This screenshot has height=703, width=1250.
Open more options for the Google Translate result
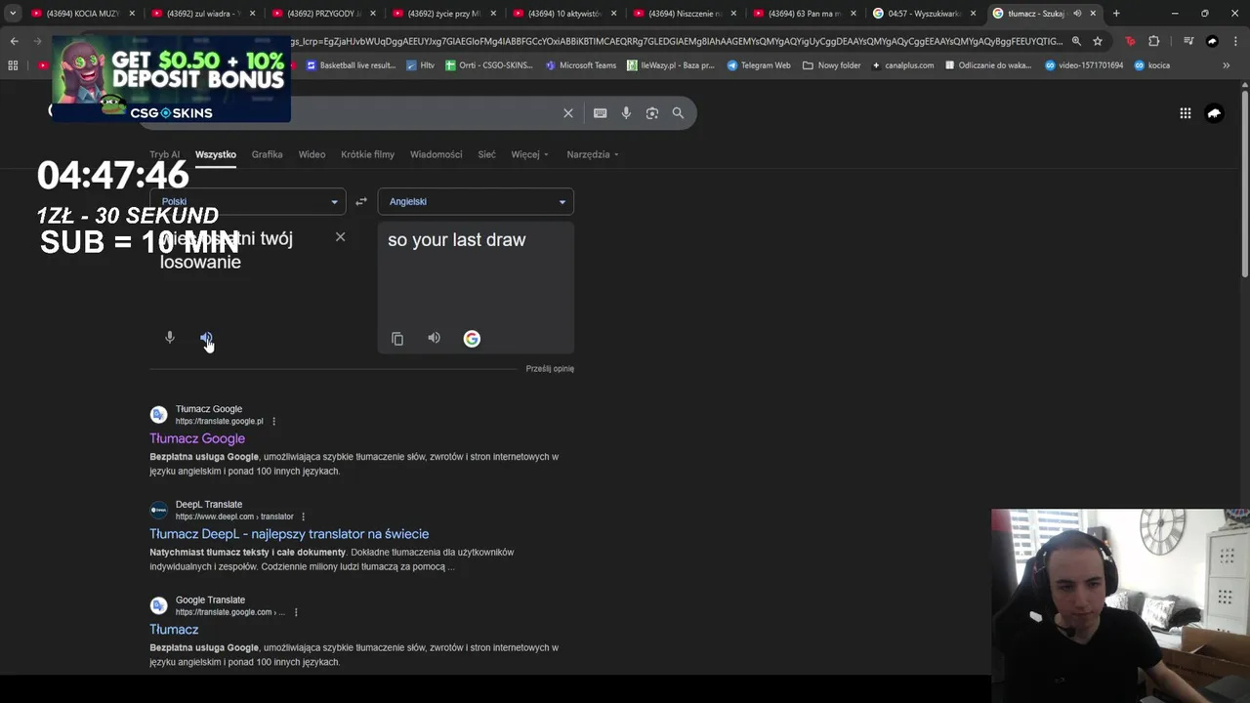coord(296,612)
